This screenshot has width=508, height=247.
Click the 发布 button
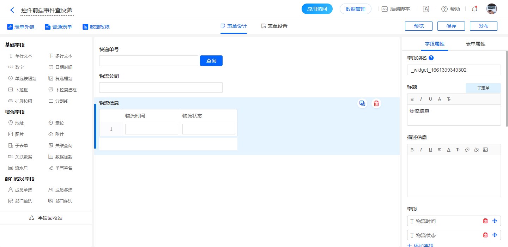click(483, 26)
